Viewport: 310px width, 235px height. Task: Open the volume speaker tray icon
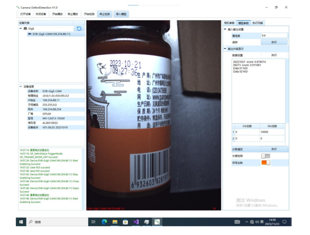coord(257,222)
